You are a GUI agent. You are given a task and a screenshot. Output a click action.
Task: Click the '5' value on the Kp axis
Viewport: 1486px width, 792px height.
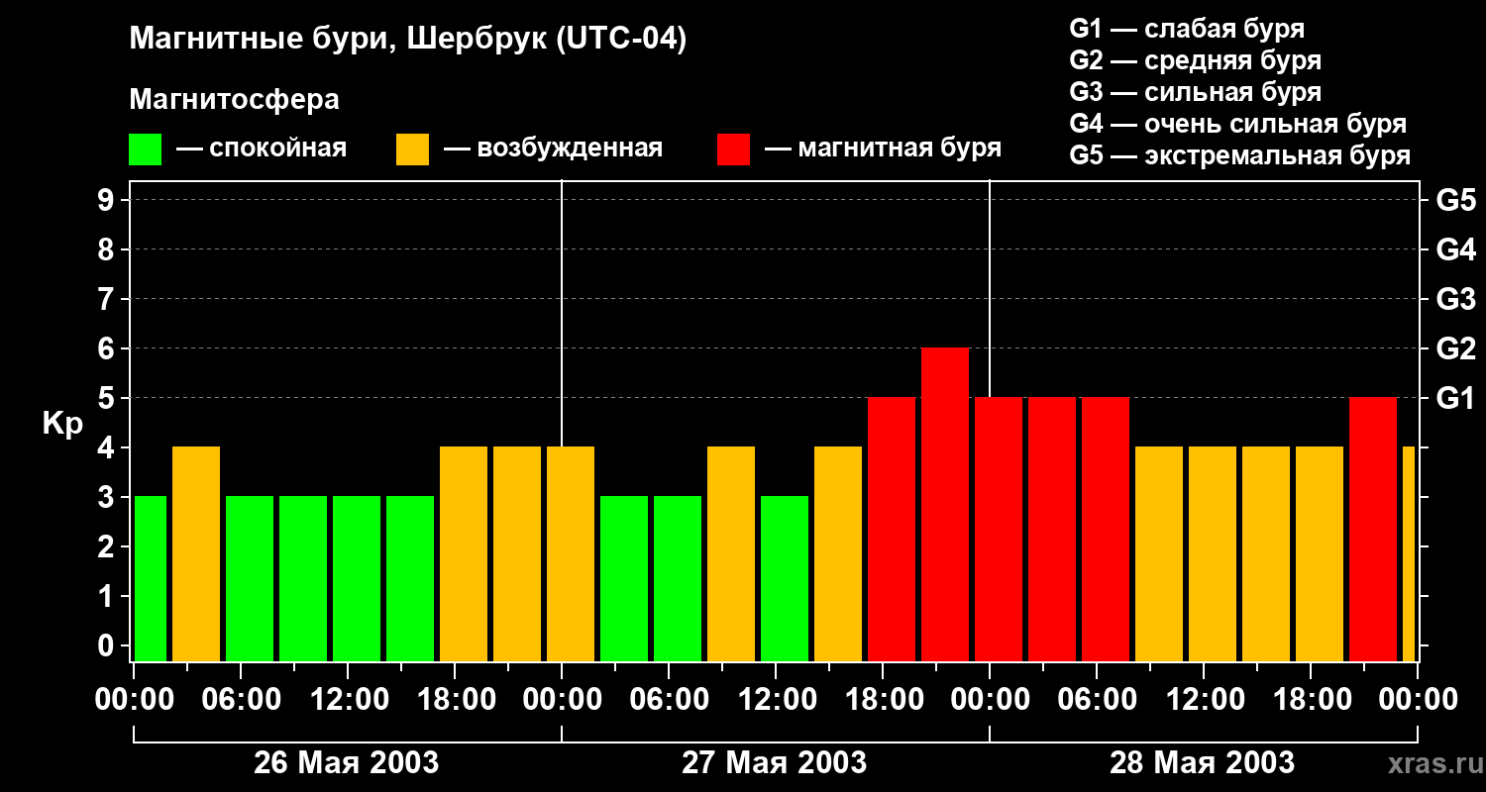[x=108, y=398]
